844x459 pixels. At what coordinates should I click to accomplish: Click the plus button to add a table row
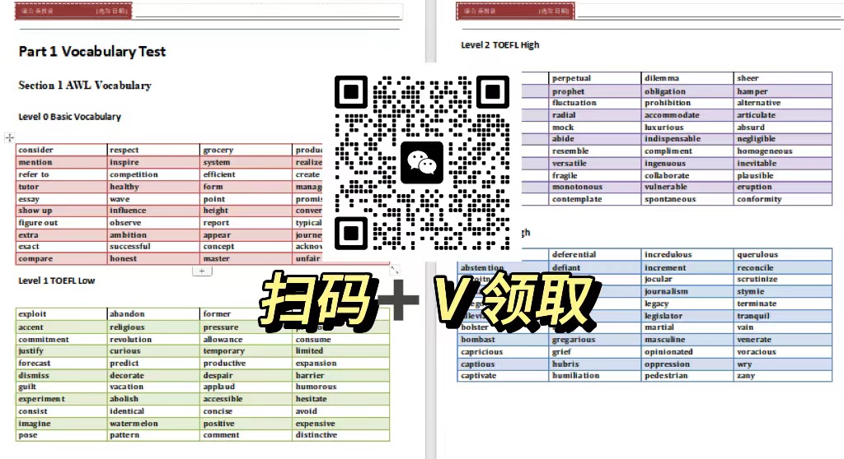click(202, 271)
